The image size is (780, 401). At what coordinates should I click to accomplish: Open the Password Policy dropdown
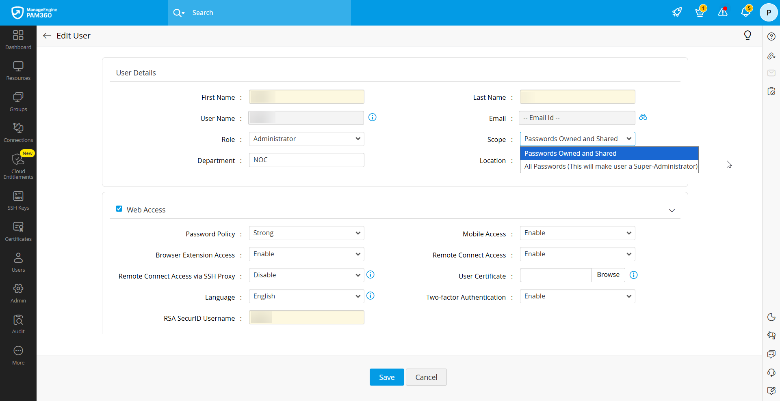tap(306, 233)
